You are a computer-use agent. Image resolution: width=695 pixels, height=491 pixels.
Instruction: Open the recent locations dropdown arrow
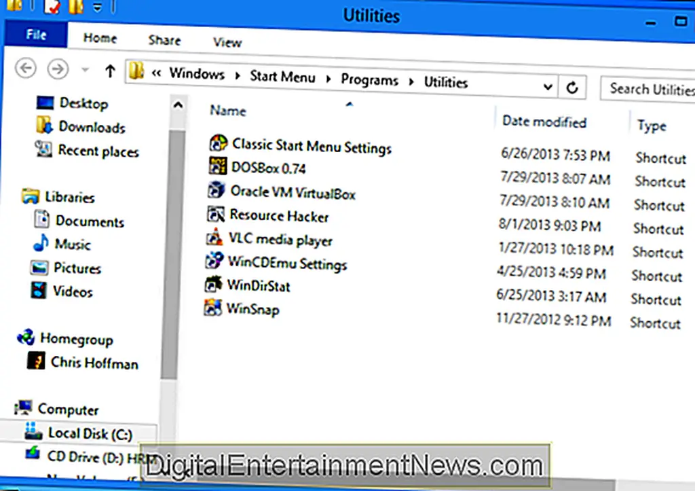(x=85, y=70)
